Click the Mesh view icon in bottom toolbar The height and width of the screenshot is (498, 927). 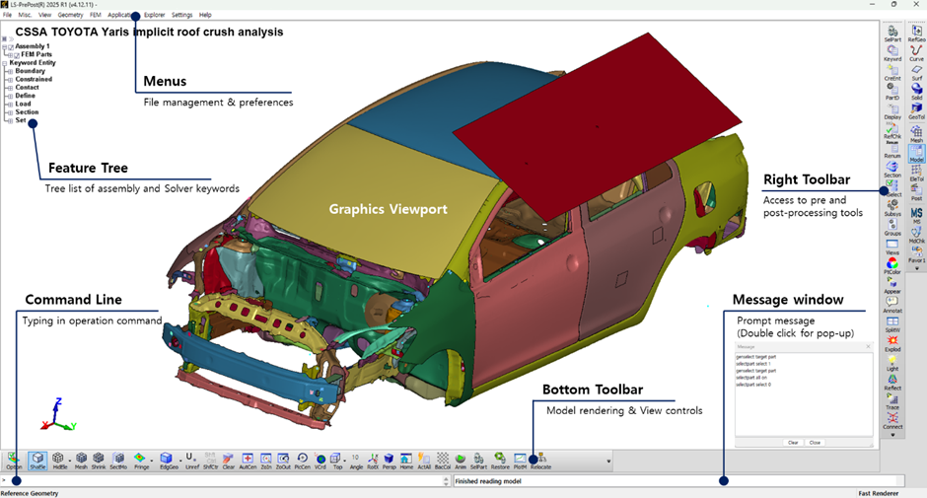point(81,460)
